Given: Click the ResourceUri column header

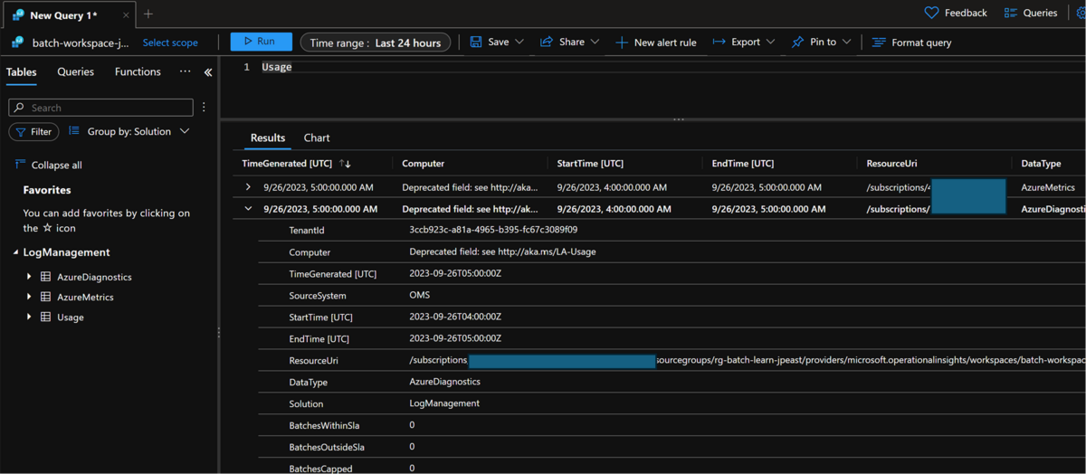Looking at the screenshot, I should coord(891,164).
